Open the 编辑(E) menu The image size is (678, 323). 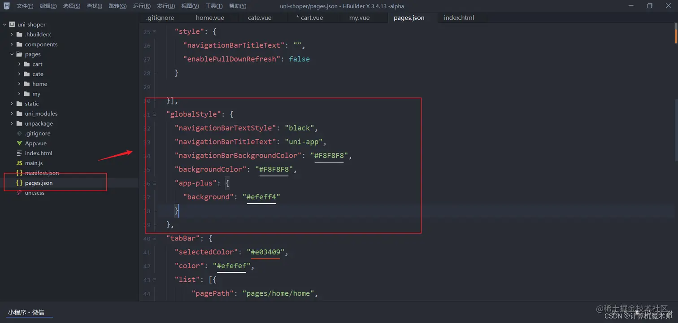pyautogui.click(x=48, y=6)
